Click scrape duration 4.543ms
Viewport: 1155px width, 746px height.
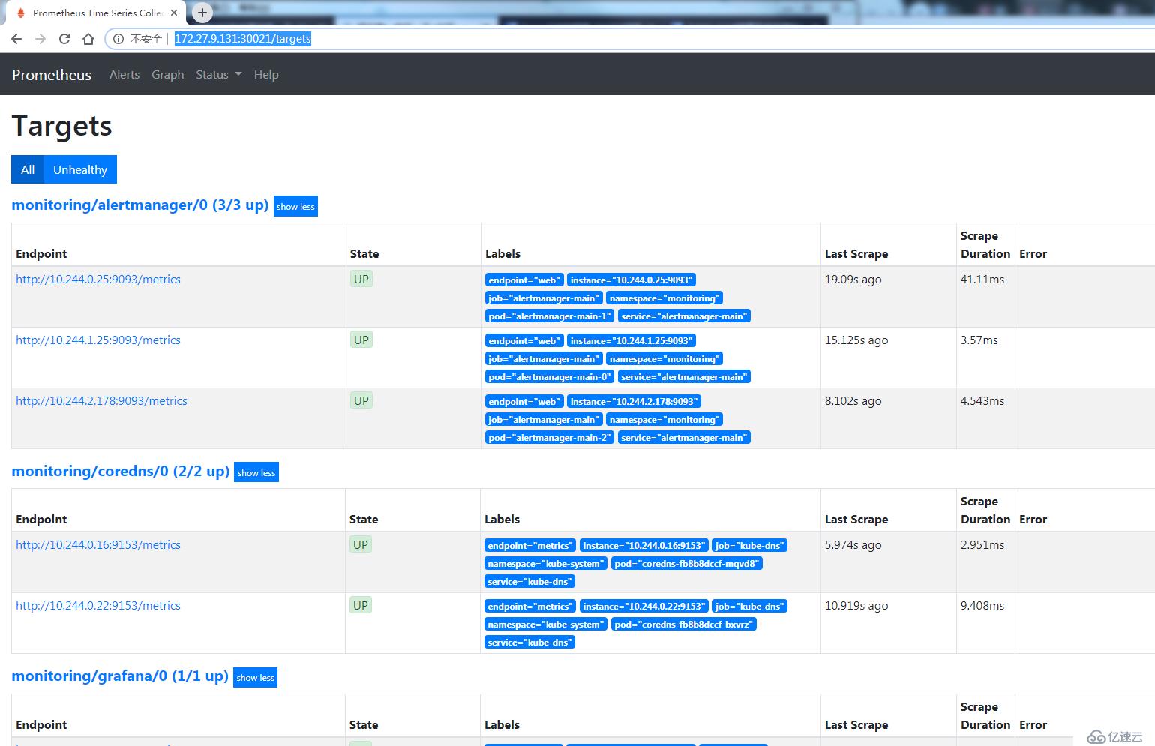tap(982, 401)
